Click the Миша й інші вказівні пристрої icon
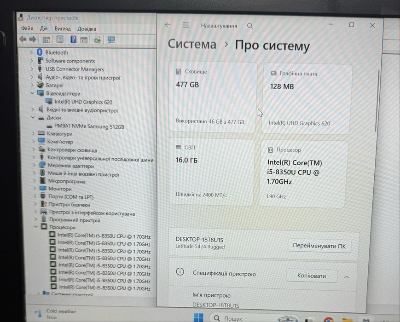The height and width of the screenshot is (322, 400). (x=42, y=173)
